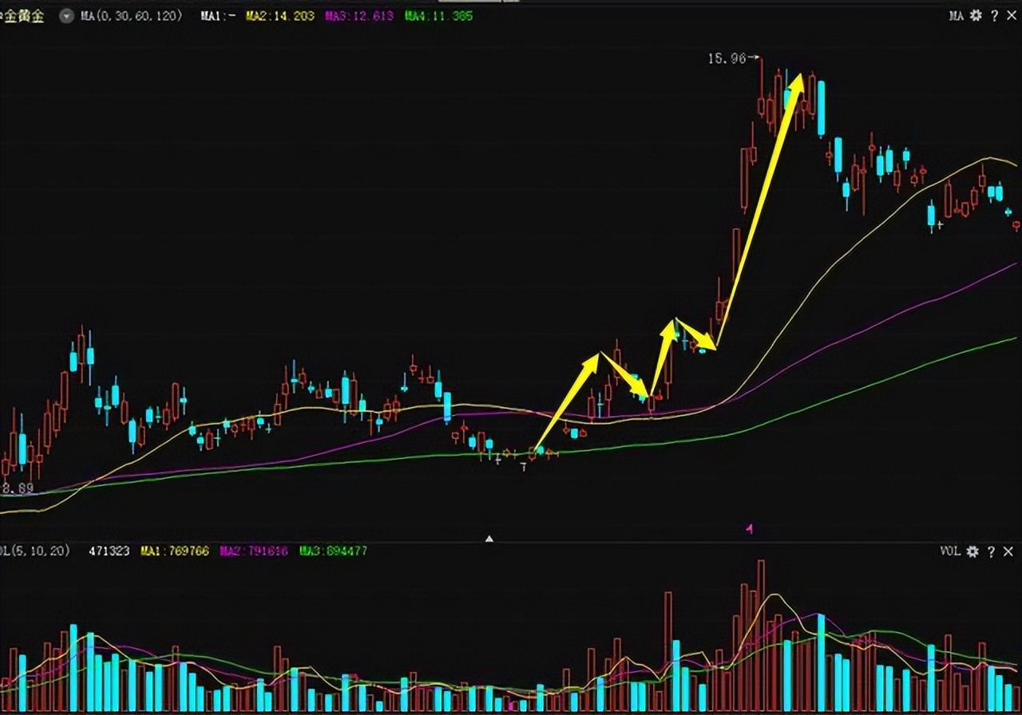Click the 8.89 low price label
This screenshot has width=1022, height=715.
[18, 488]
